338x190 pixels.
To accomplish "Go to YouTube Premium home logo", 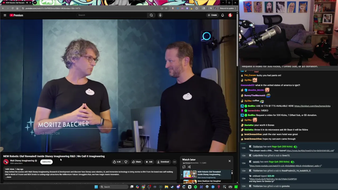I will click(16, 15).
